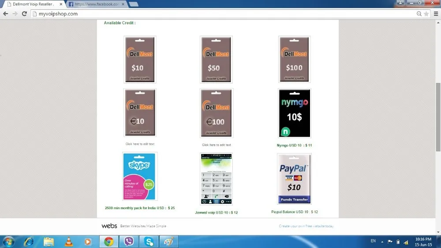Click the network signal tray icon
441x248 pixels.
(406, 242)
